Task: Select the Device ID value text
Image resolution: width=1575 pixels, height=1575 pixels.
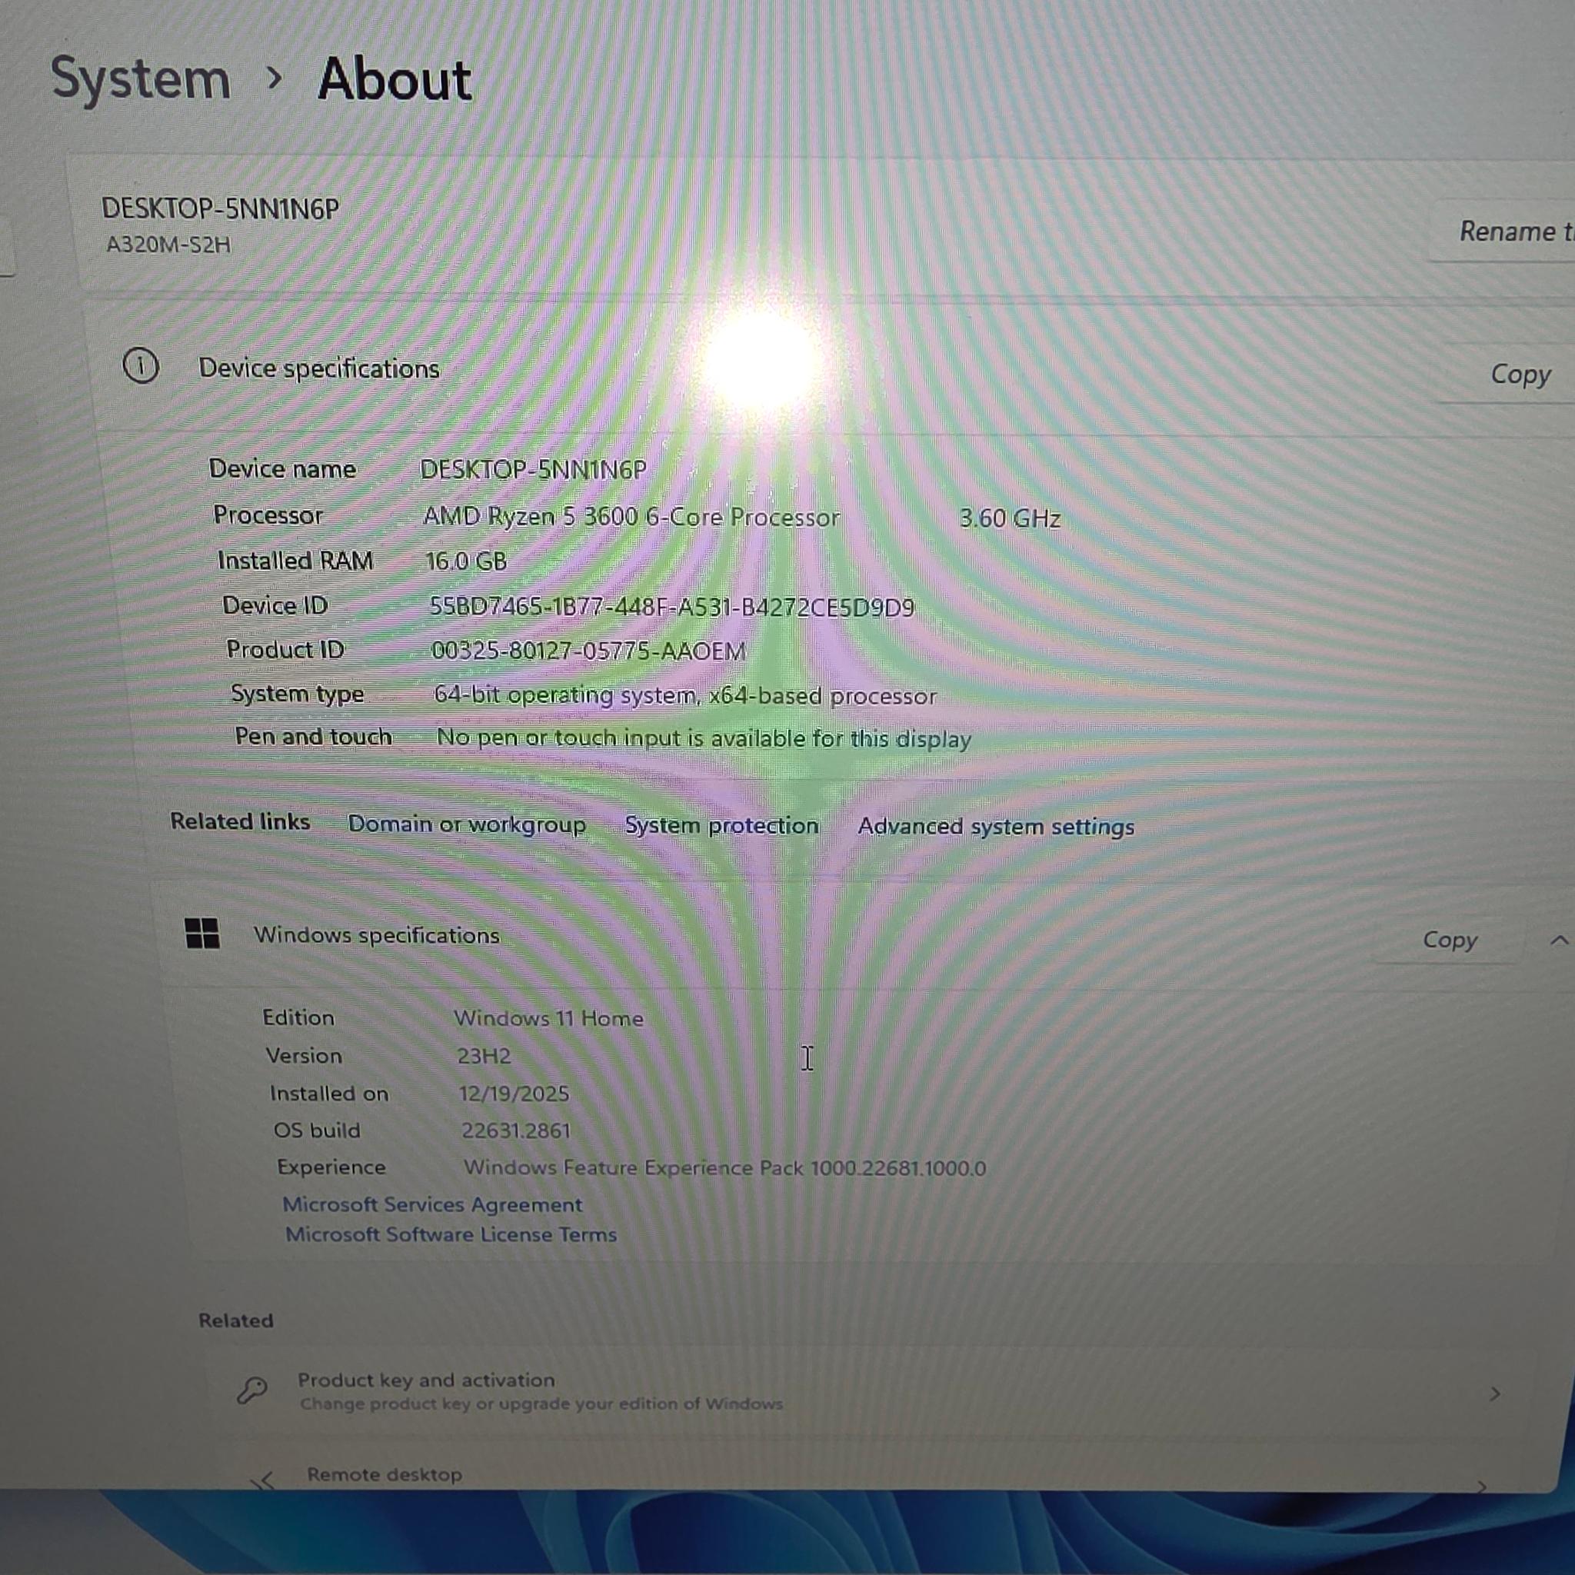Action: (671, 608)
